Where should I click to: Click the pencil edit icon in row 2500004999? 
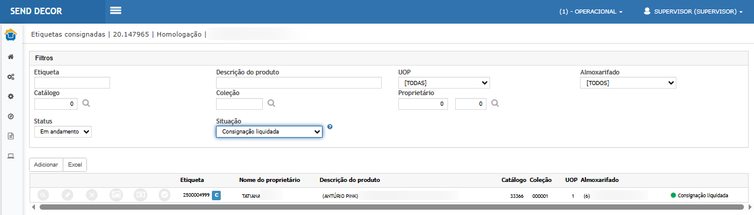(x=67, y=195)
